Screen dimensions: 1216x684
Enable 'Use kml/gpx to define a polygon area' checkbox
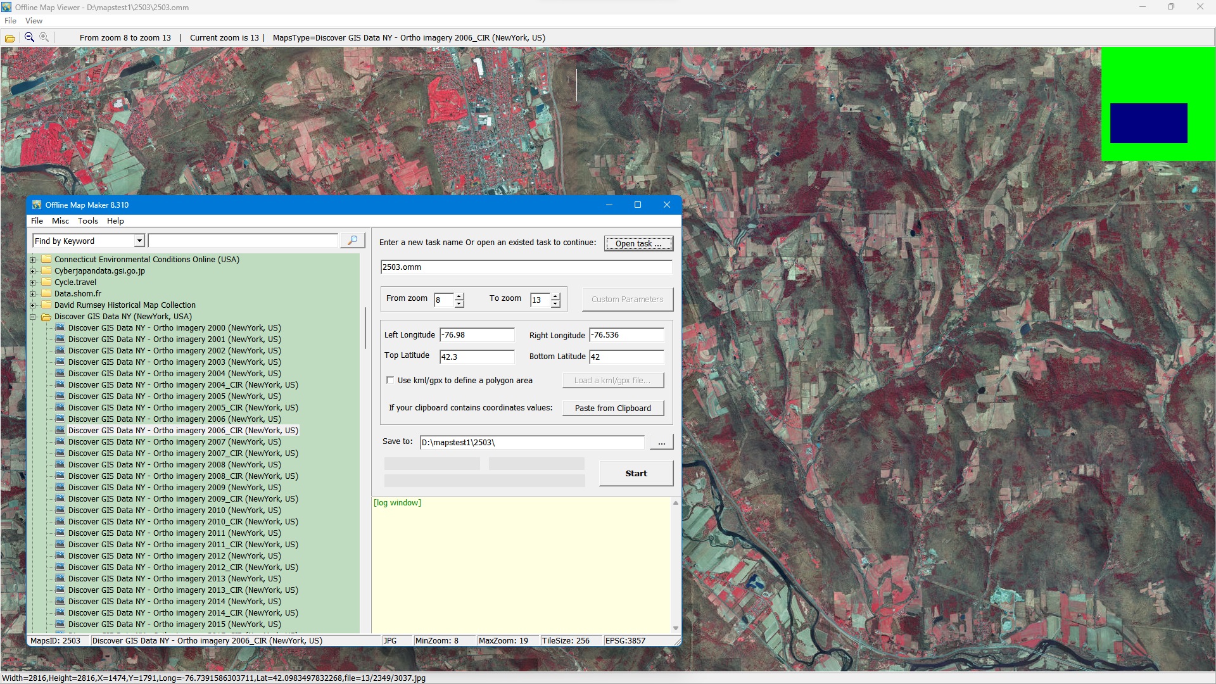(x=390, y=380)
